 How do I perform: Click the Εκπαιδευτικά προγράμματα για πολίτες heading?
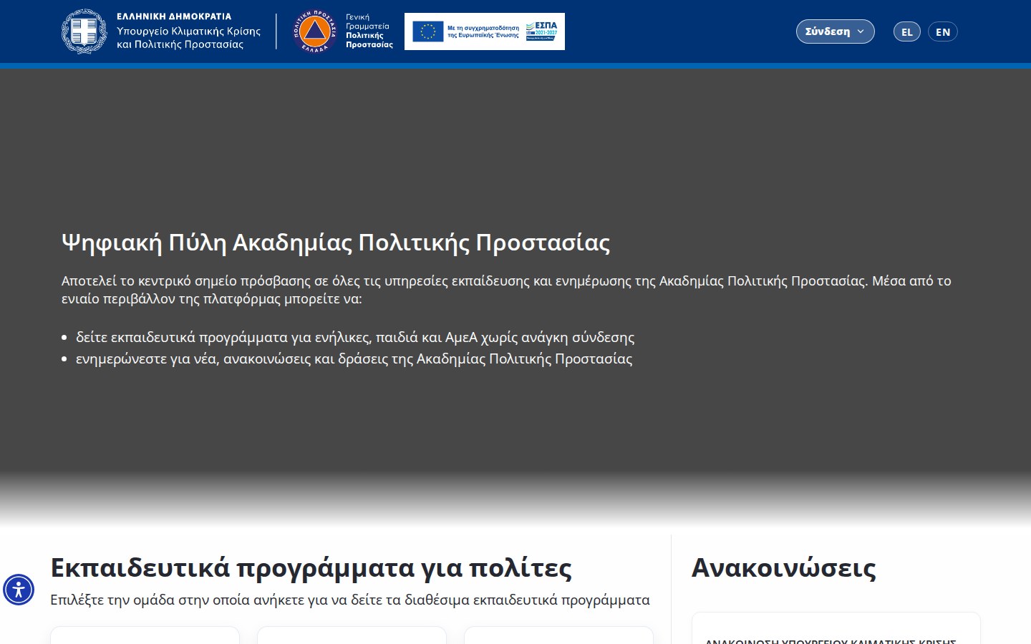click(311, 567)
